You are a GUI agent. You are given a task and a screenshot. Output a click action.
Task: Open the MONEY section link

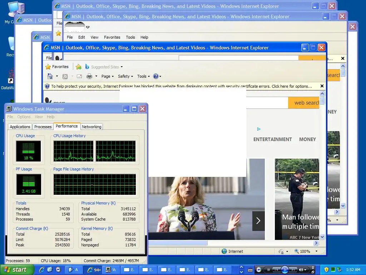point(307,139)
